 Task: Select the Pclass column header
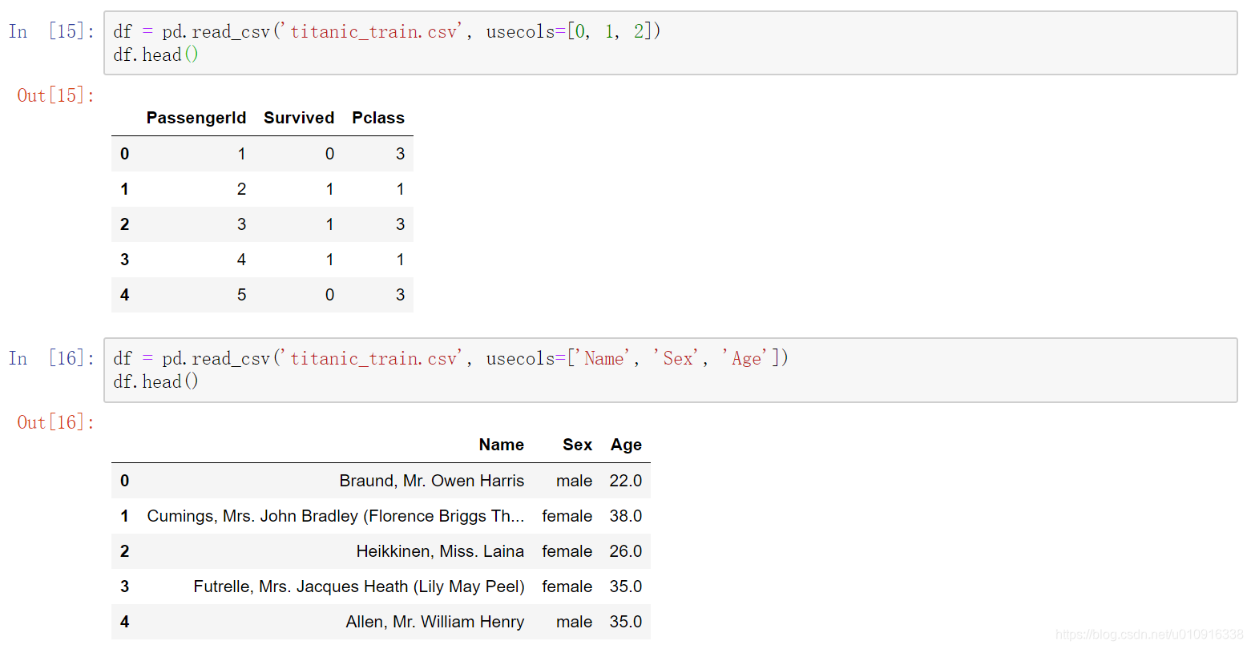377,117
